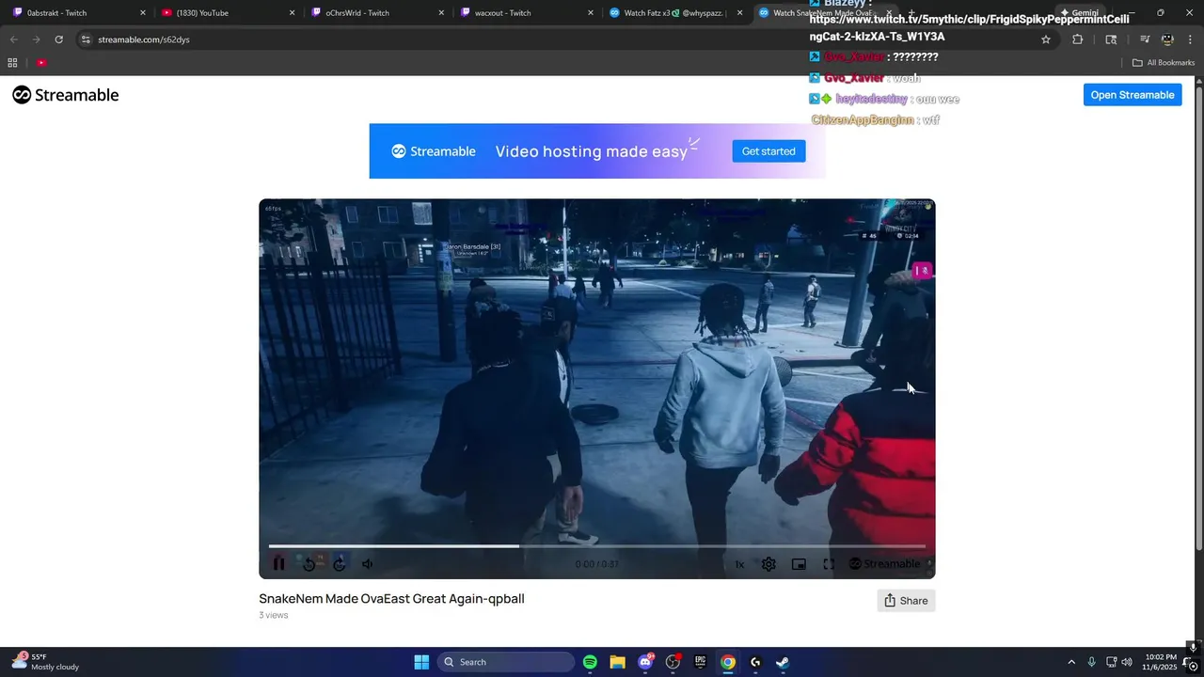Open File Explorer from the taskbar
The image size is (1204, 677).
pyautogui.click(x=617, y=662)
